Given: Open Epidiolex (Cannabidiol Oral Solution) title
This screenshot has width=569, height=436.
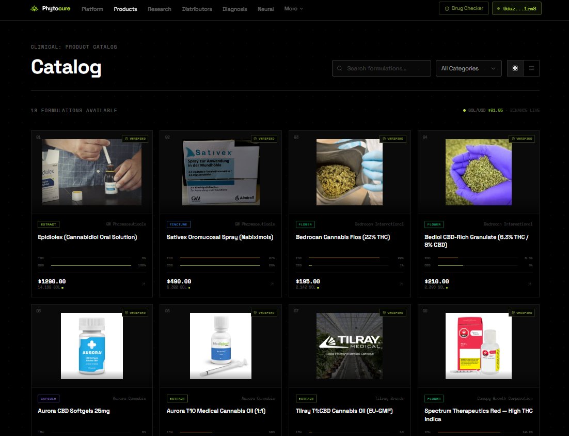Looking at the screenshot, I should coord(87,237).
